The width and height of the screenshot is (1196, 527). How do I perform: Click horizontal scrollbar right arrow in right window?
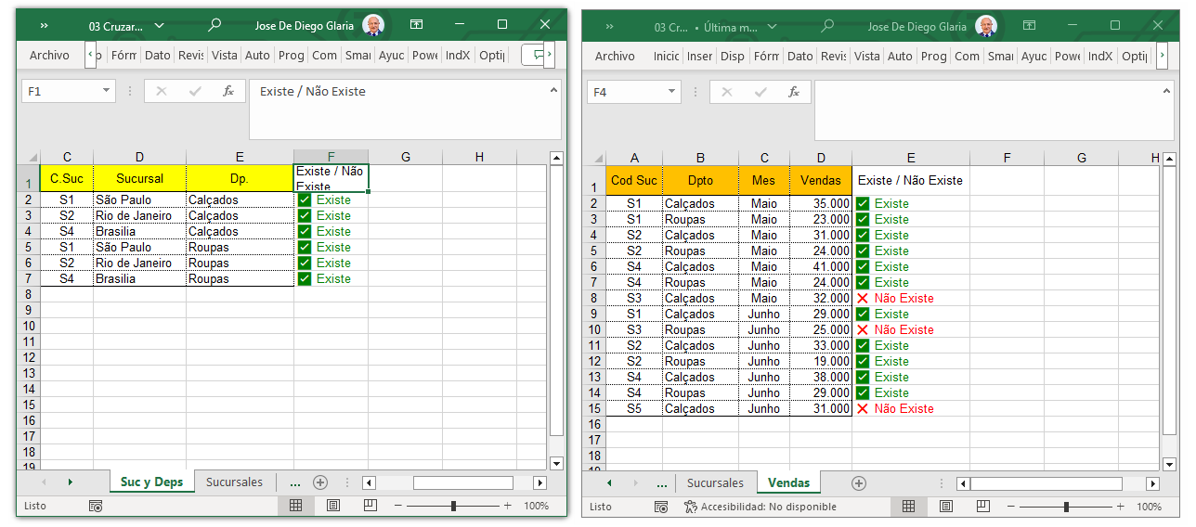coord(1152,483)
